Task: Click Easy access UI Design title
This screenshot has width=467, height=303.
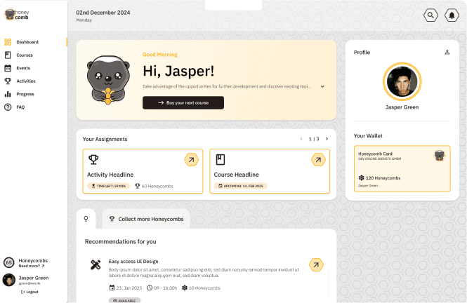Action: [133, 262]
